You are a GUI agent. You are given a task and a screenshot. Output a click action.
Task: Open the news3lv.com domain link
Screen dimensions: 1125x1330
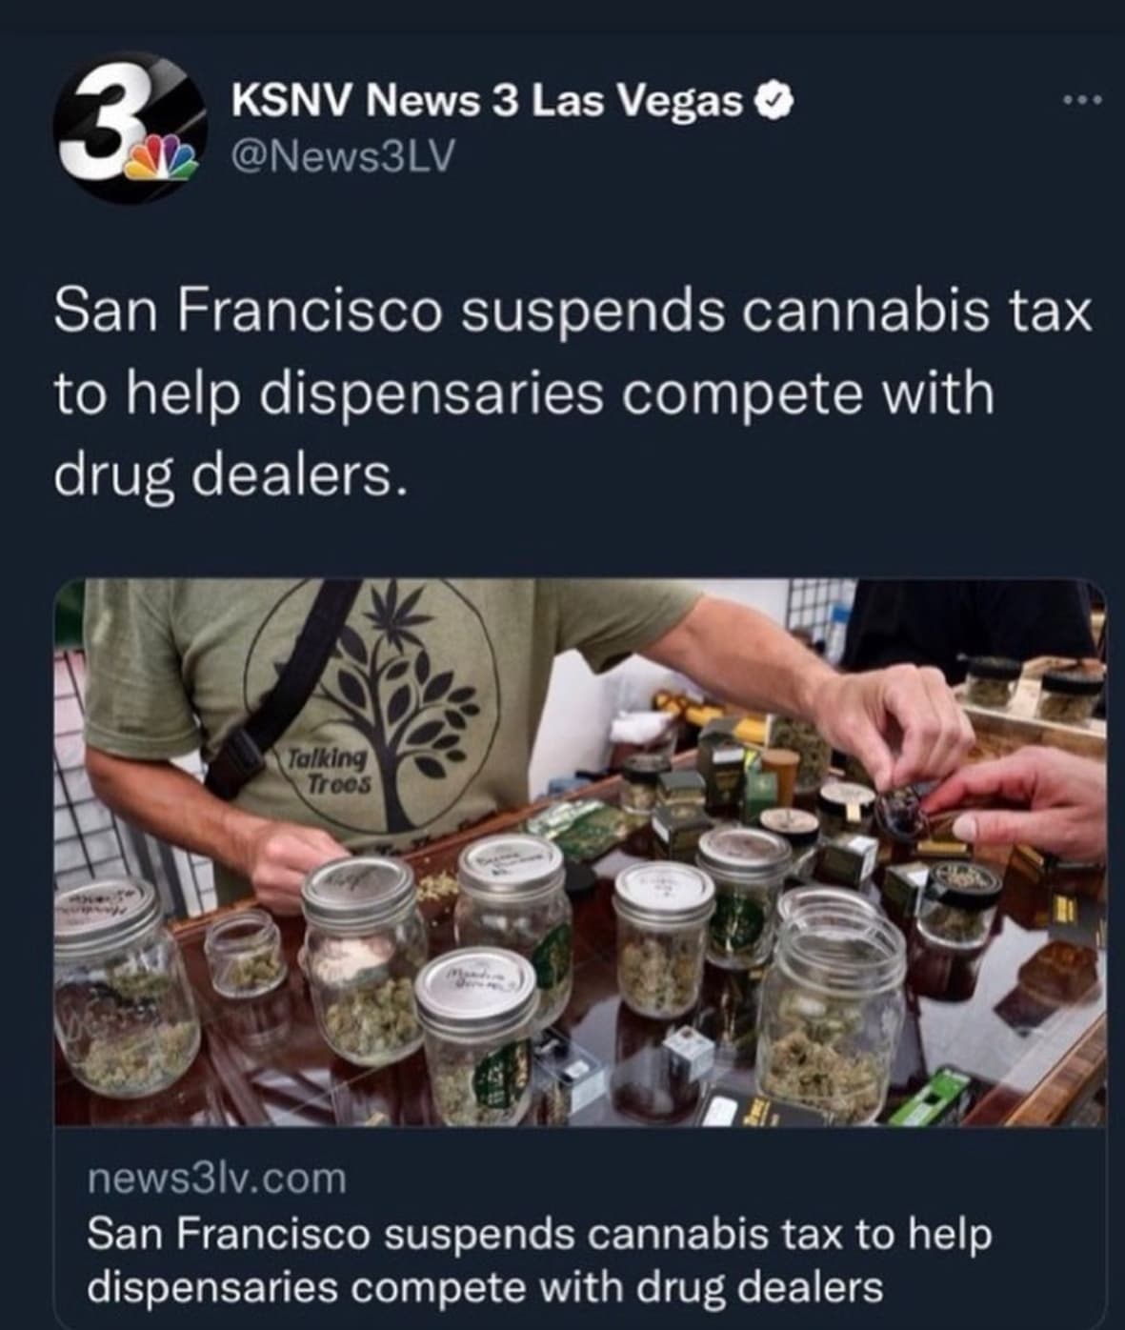(217, 1179)
